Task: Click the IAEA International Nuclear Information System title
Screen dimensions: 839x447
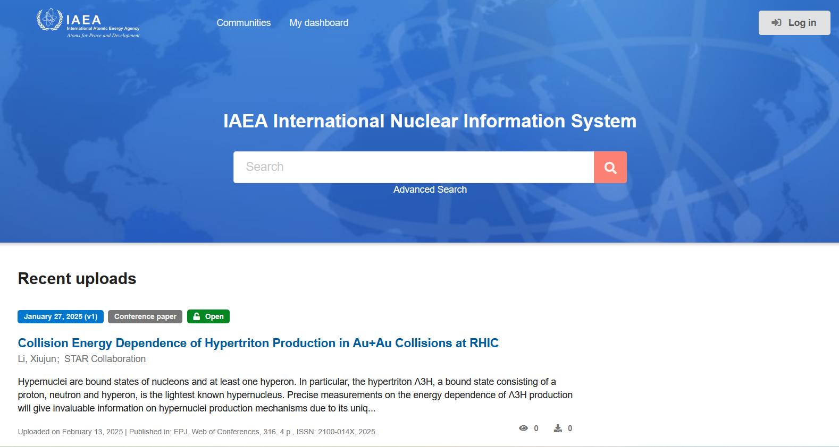Action: pyautogui.click(x=430, y=121)
